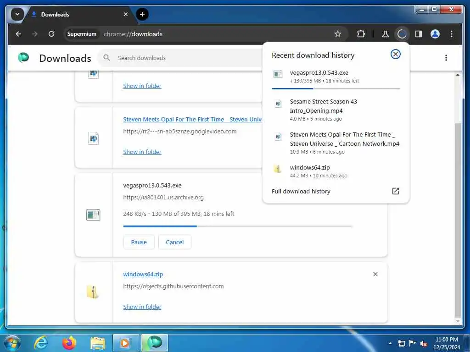Image resolution: width=470 pixels, height=352 pixels.
Task: Open the browser three-dot menu
Action: pyautogui.click(x=452, y=34)
